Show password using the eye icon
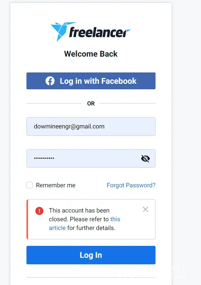The width and height of the screenshot is (201, 285). (x=146, y=158)
